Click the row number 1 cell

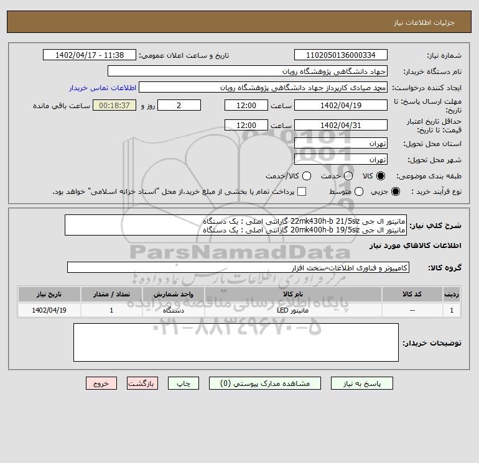[452, 310]
